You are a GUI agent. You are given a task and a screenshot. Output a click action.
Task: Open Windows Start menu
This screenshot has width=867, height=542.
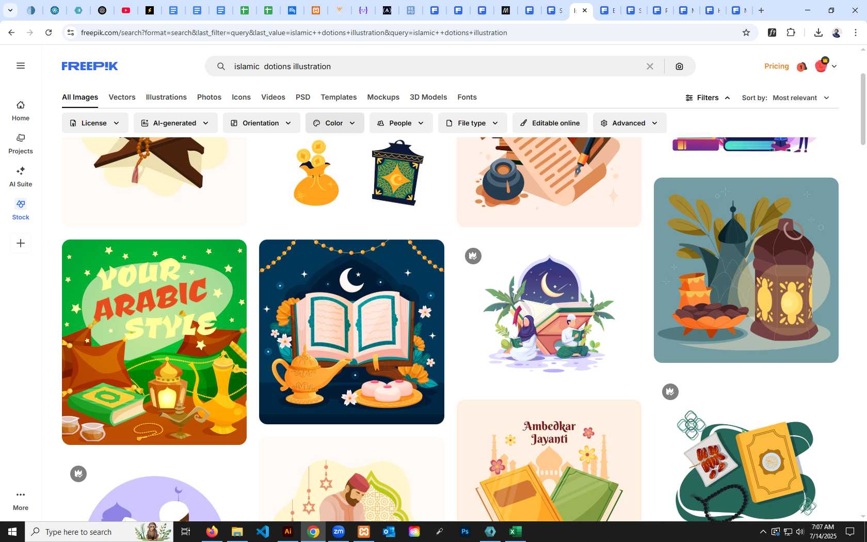12,532
